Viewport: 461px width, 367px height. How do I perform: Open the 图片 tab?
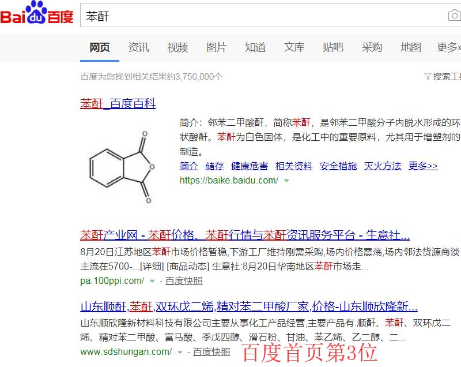pos(217,47)
